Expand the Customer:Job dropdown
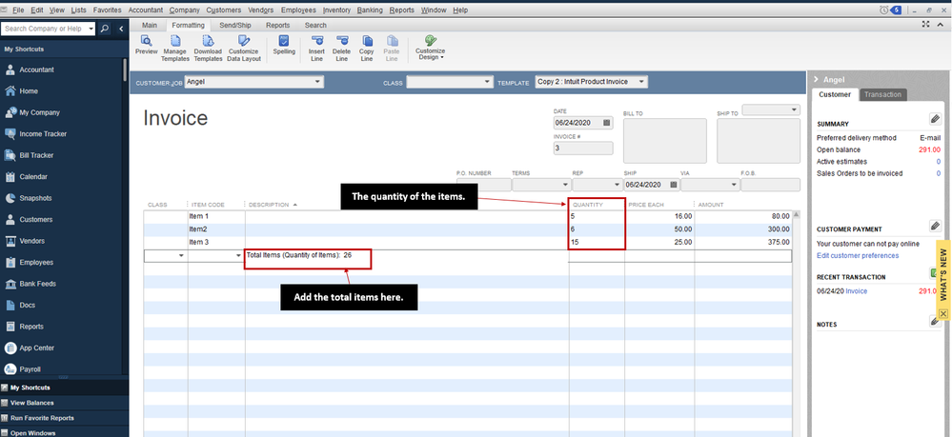 pyautogui.click(x=318, y=82)
